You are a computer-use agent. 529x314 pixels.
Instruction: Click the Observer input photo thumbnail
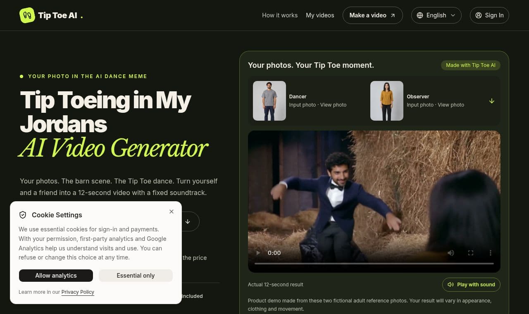387,101
